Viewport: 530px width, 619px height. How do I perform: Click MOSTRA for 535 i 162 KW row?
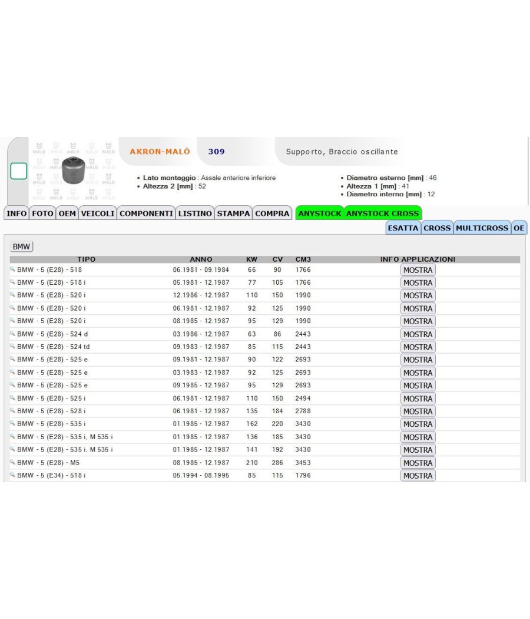click(418, 424)
